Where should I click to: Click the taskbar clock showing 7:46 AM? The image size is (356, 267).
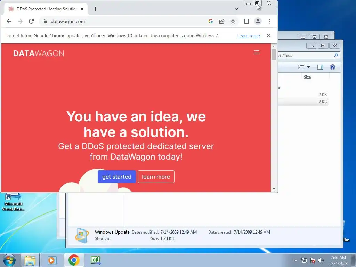[x=338, y=260]
